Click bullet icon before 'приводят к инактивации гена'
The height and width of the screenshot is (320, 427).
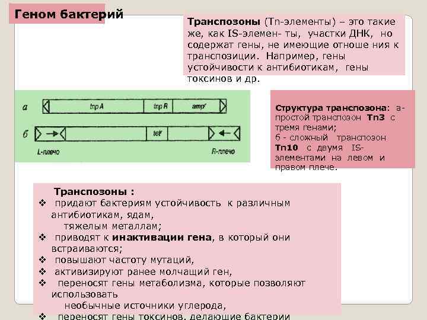(43, 237)
